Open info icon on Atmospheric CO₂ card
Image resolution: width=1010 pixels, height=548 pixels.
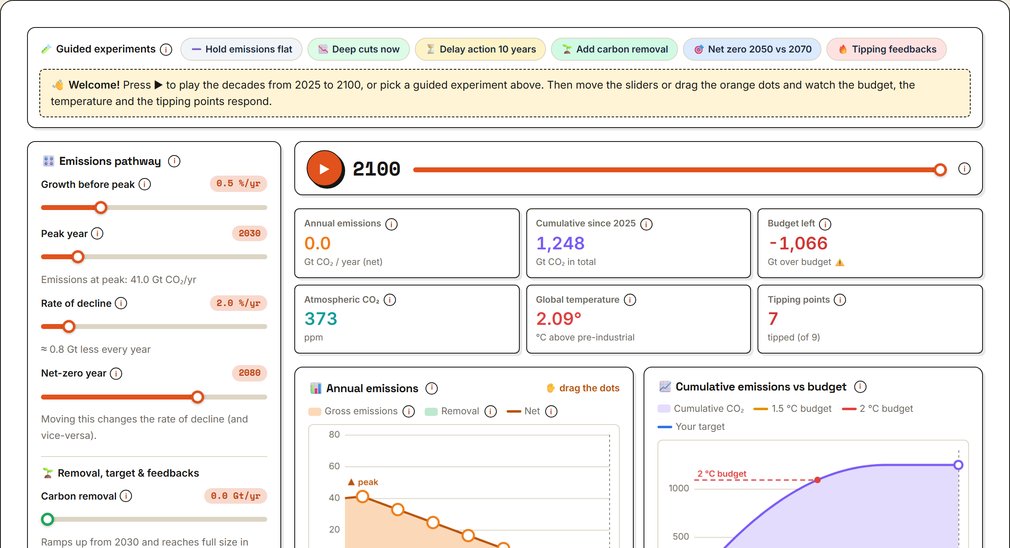point(390,300)
